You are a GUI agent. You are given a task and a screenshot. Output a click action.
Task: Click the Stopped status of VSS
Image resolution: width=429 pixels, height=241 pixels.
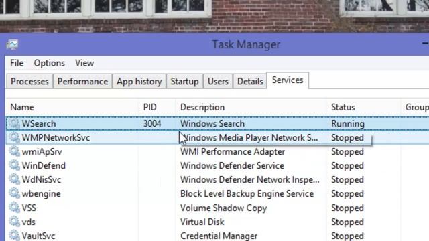click(347, 208)
